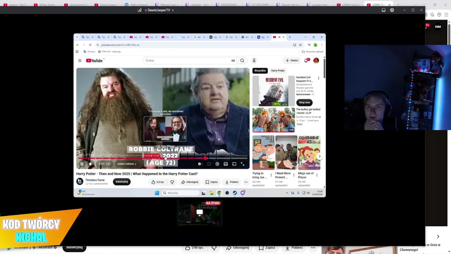The width and height of the screenshot is (451, 254).
Task: Reload page in the inner Chrome window
Action: (90, 45)
